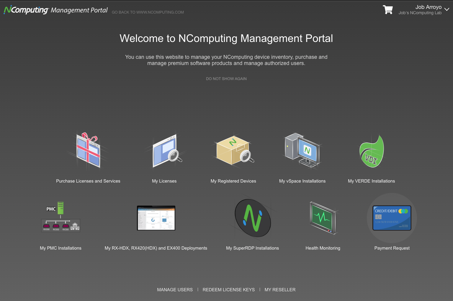Click the My VERDE Installations label
Image resolution: width=453 pixels, height=301 pixels.
(372, 181)
